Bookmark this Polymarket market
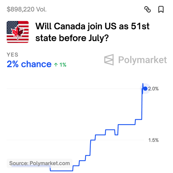This screenshot has height=173, width=173. pyautogui.click(x=161, y=9)
